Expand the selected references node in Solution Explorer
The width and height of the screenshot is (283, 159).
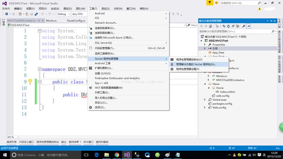pos(205,48)
